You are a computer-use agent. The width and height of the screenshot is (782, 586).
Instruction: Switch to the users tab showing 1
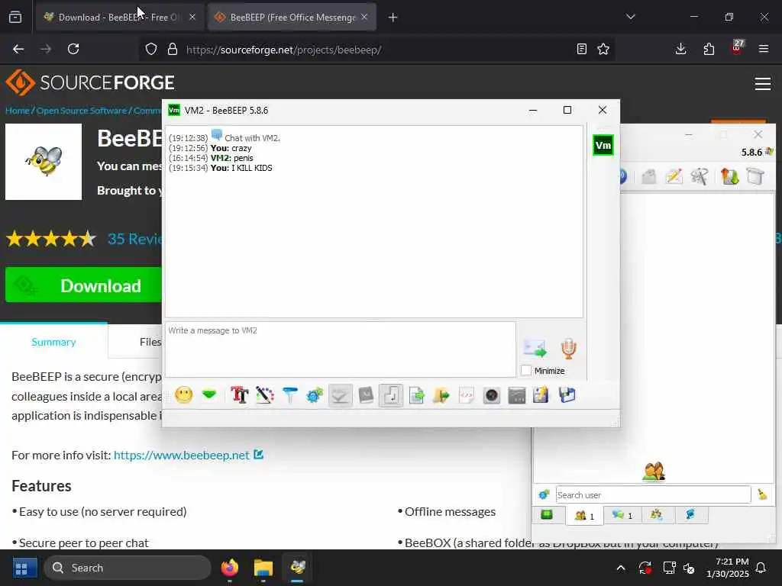pyautogui.click(x=584, y=516)
